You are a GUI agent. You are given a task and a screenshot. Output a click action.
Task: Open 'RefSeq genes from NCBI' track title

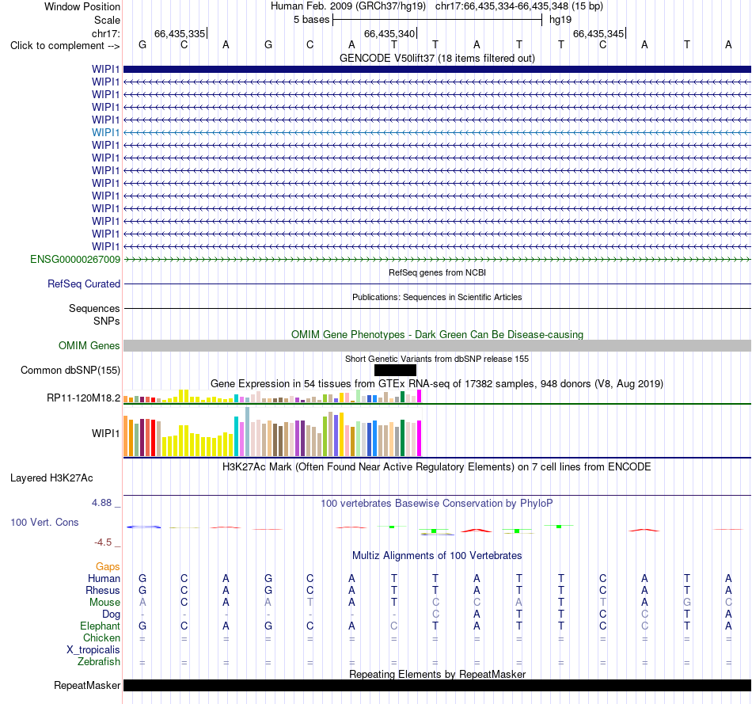click(437, 272)
